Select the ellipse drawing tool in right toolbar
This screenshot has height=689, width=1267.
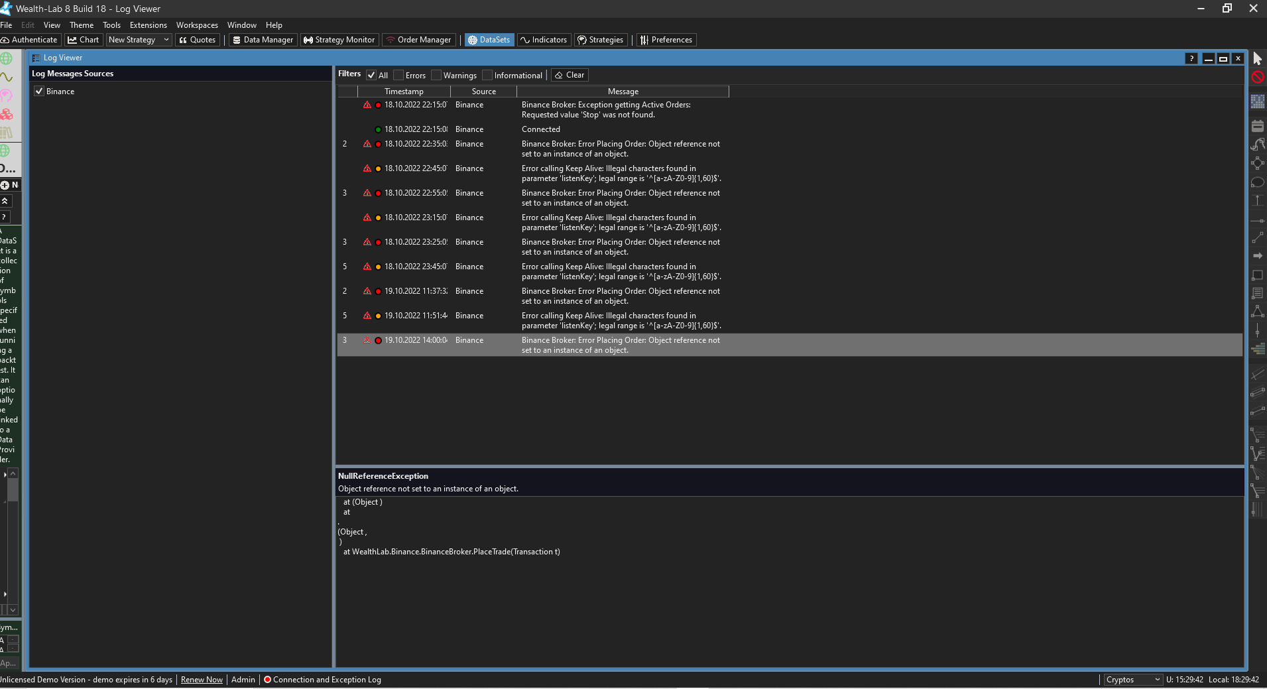point(1257,182)
